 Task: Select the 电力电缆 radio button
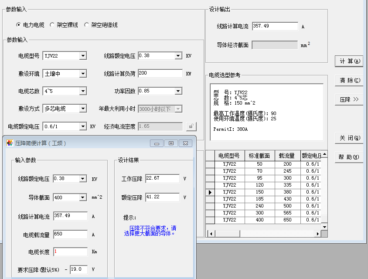pyautogui.click(x=18, y=25)
